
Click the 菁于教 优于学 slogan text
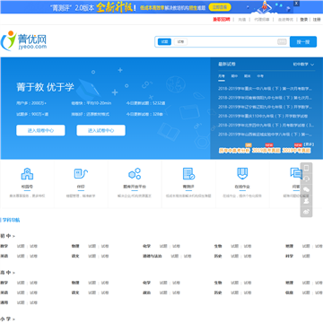pos(45,87)
